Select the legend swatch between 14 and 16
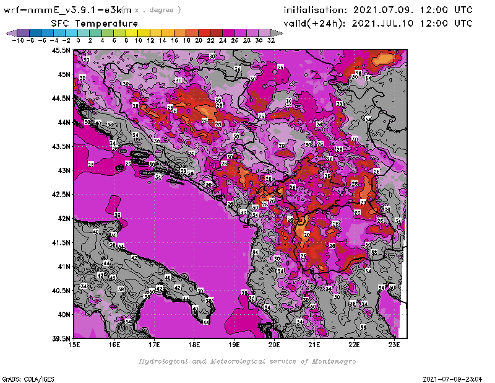Viewport: 495px width, 383px height. coord(168,33)
